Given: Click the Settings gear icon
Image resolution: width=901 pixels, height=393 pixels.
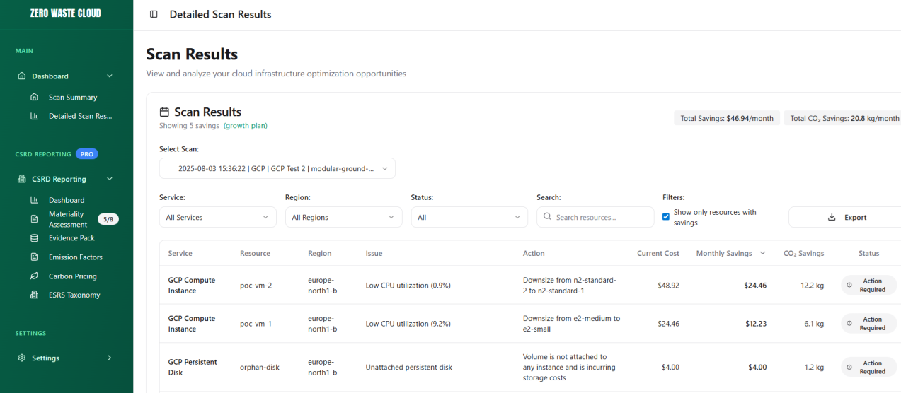Looking at the screenshot, I should [x=22, y=358].
